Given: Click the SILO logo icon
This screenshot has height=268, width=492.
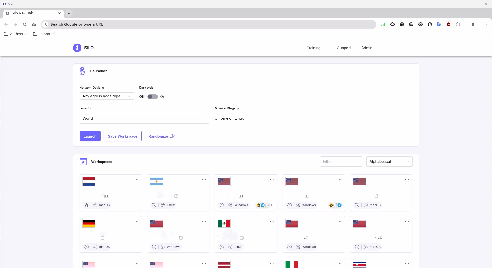Looking at the screenshot, I should (x=77, y=48).
